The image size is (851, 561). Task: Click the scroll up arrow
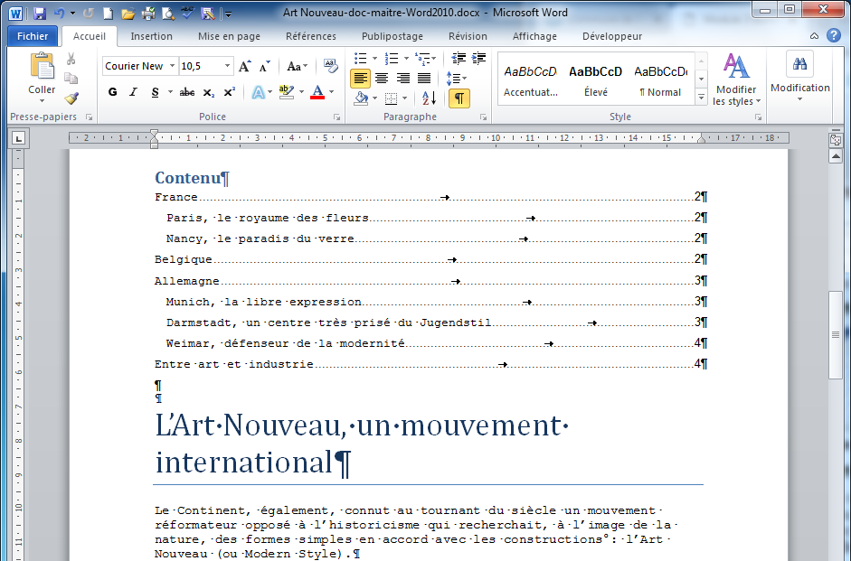[836, 156]
